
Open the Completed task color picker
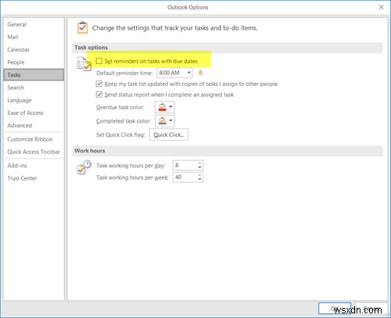point(165,121)
